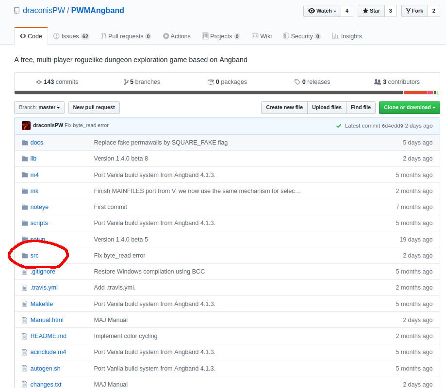The height and width of the screenshot is (388, 446).
Task: Fork the repository
Action: pyautogui.click(x=414, y=11)
